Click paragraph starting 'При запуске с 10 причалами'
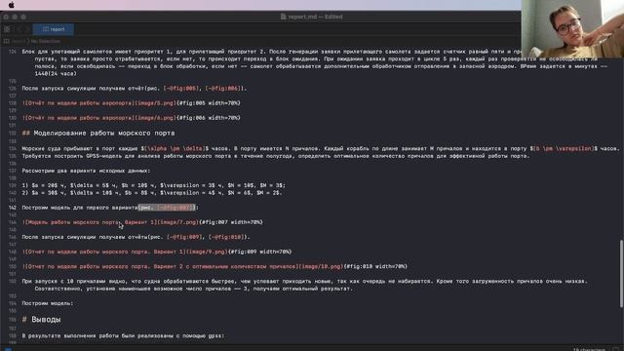Viewport: 624px width, 351px height. click(304, 285)
